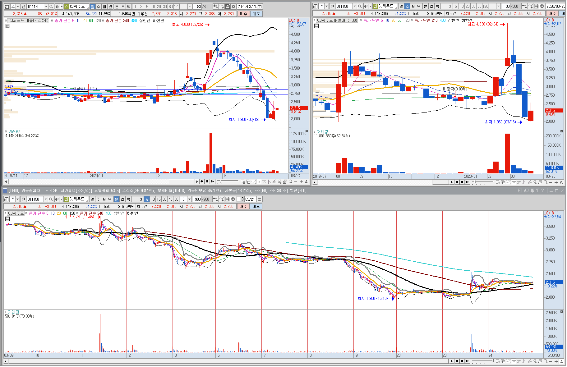Select 틱 (tick) period in top-left chart
This screenshot has width=567, height=367.
(x=129, y=7)
